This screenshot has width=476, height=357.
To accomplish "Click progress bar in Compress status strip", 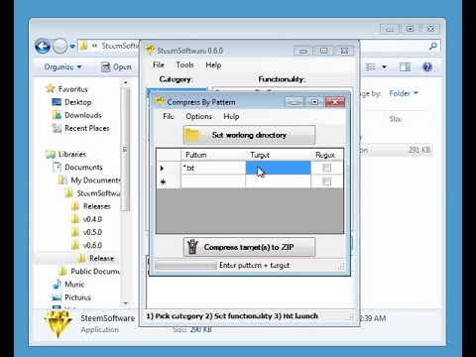I will point(185,265).
